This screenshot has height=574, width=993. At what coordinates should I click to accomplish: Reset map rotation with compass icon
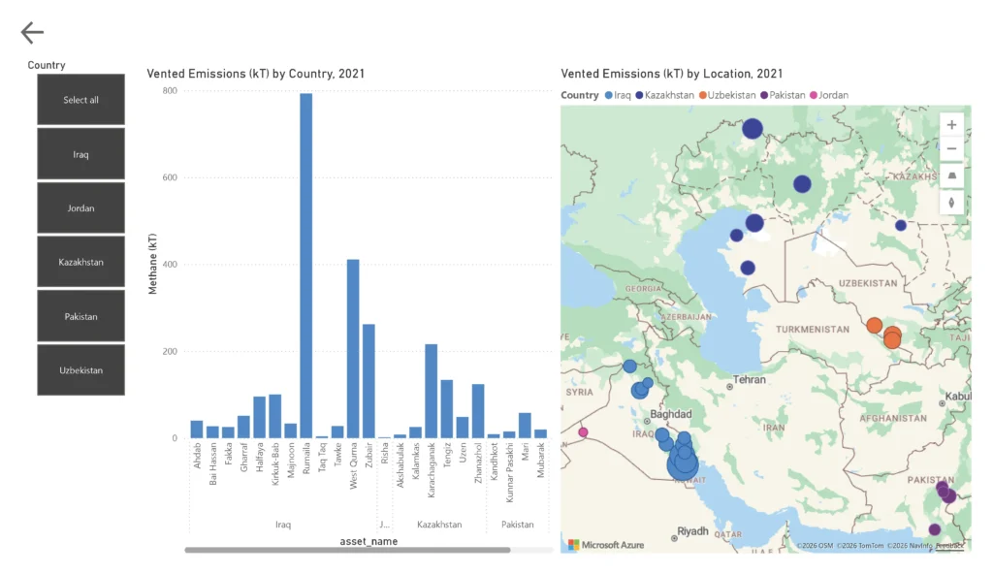(x=951, y=202)
